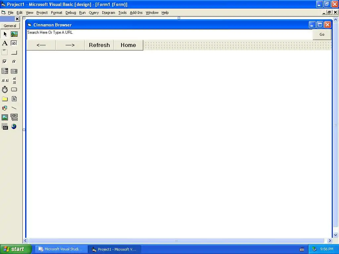This screenshot has width=339, height=254.
Task: Select the Line control tool
Action: tap(14, 108)
